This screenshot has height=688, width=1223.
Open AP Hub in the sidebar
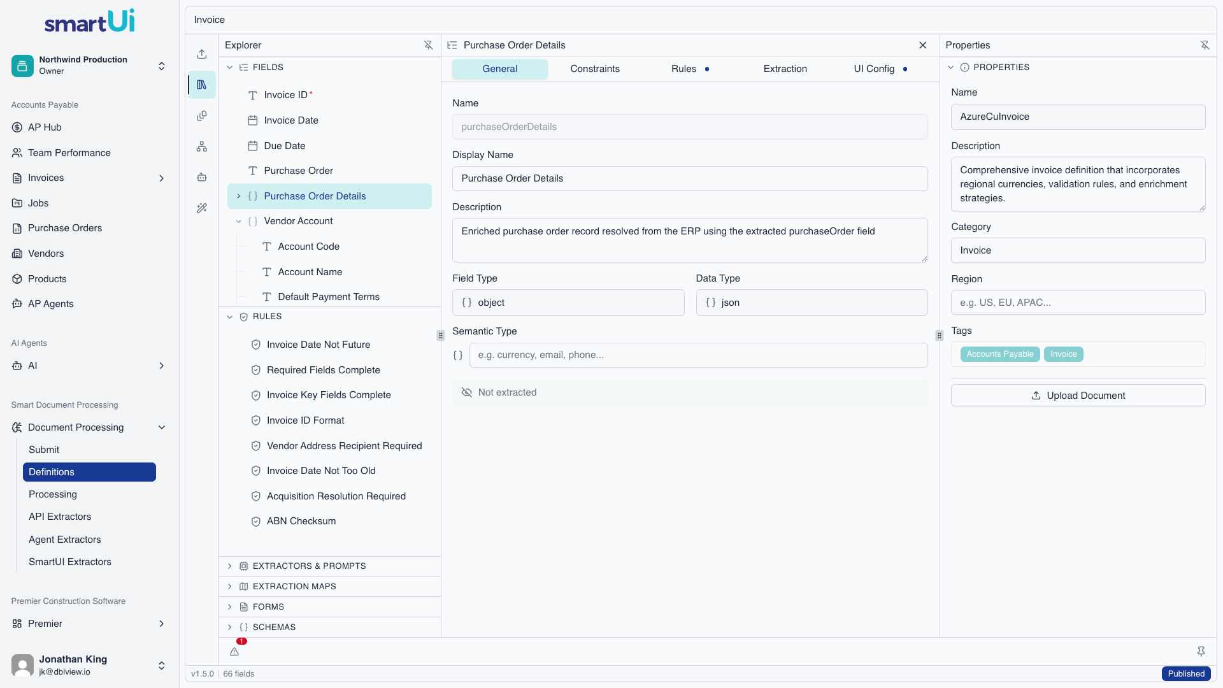pyautogui.click(x=89, y=127)
